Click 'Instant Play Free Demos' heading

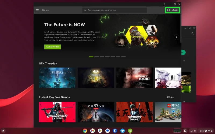pyautogui.click(x=54, y=97)
